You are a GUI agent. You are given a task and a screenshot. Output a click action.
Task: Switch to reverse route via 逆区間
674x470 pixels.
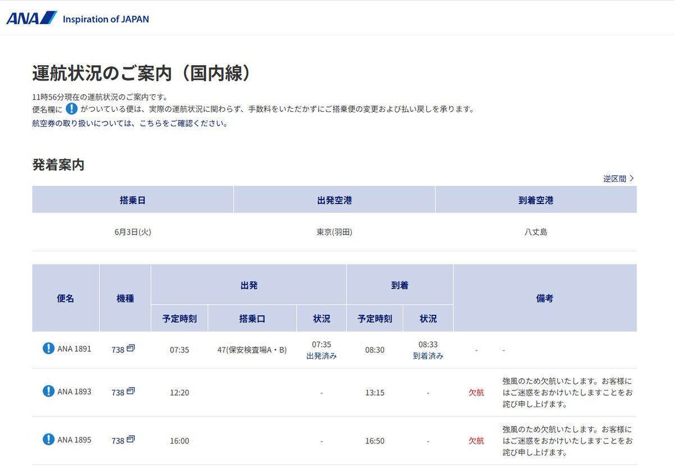tap(614, 179)
